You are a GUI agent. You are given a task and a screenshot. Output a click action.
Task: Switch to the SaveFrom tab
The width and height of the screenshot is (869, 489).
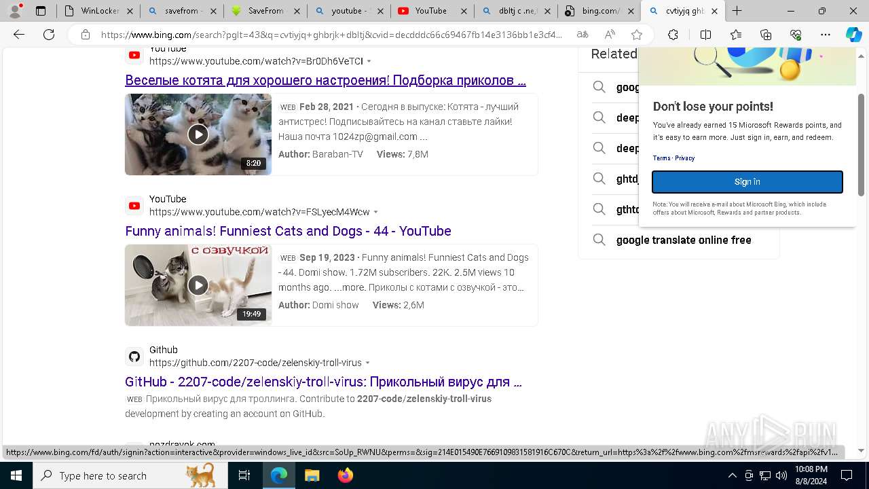265,11
